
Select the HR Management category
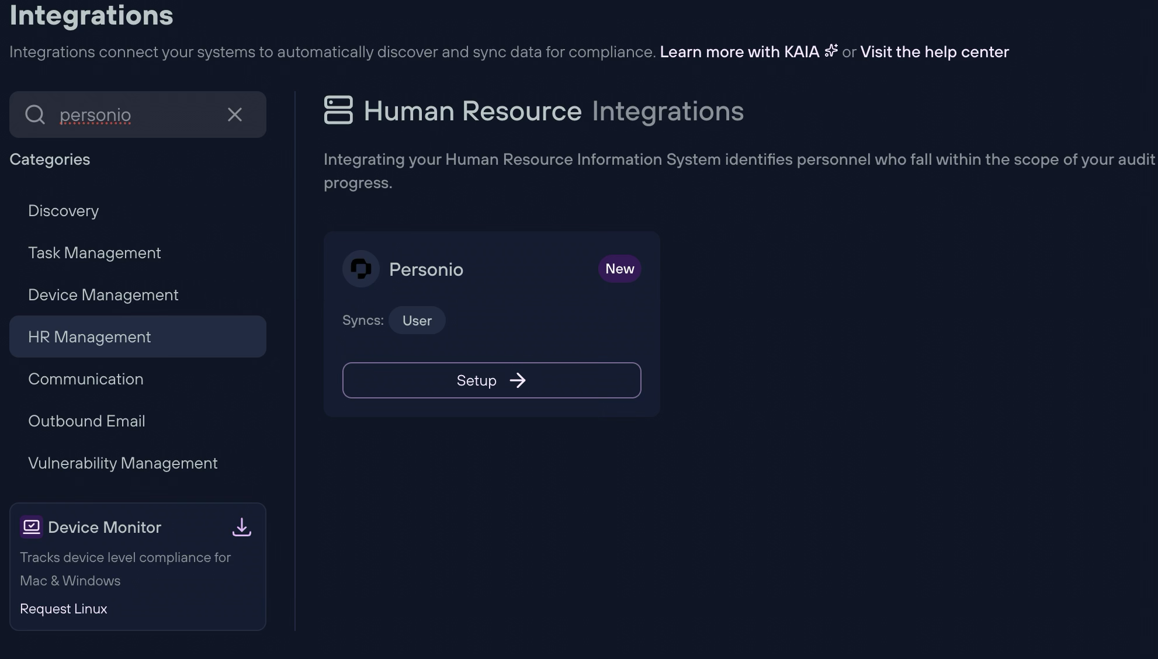pyautogui.click(x=138, y=337)
